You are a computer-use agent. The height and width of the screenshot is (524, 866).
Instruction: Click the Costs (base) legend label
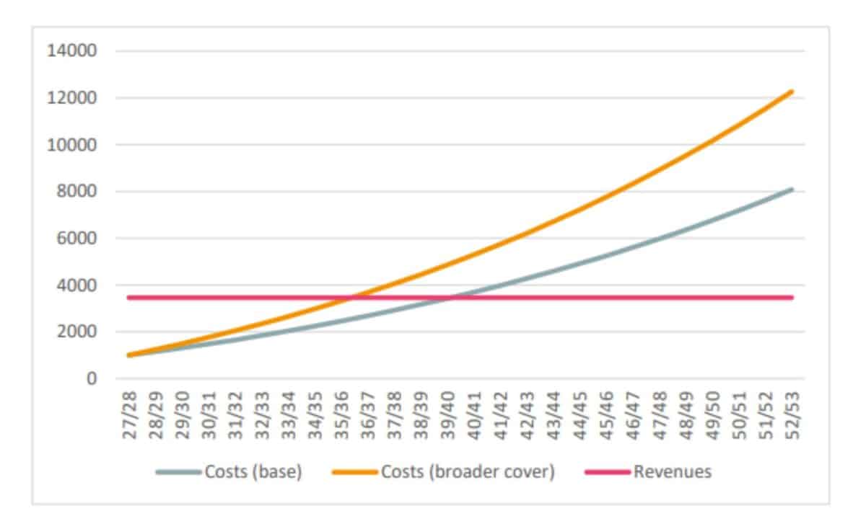click(x=253, y=473)
